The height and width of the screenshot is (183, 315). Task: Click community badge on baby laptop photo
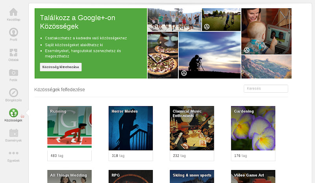[246, 50]
